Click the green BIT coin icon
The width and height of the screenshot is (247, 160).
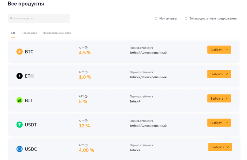pyautogui.click(x=19, y=100)
